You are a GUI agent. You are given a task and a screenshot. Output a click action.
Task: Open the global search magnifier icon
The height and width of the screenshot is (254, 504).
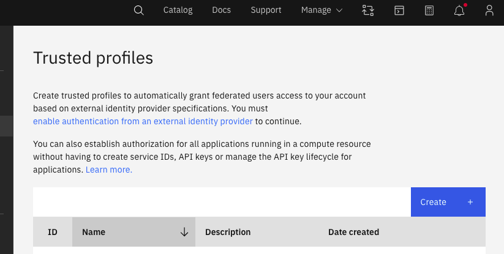tap(138, 10)
